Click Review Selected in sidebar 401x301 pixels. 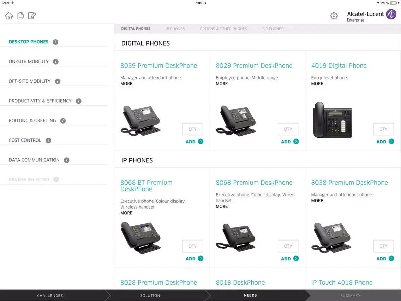[x=29, y=180]
